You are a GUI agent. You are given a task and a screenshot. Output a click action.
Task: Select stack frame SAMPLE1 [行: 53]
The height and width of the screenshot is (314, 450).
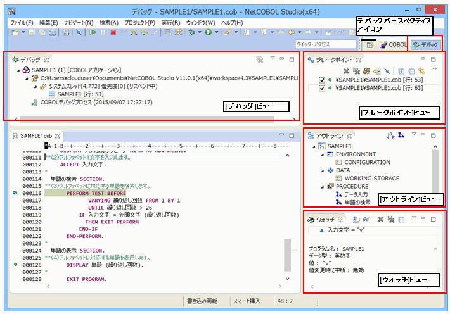77,94
